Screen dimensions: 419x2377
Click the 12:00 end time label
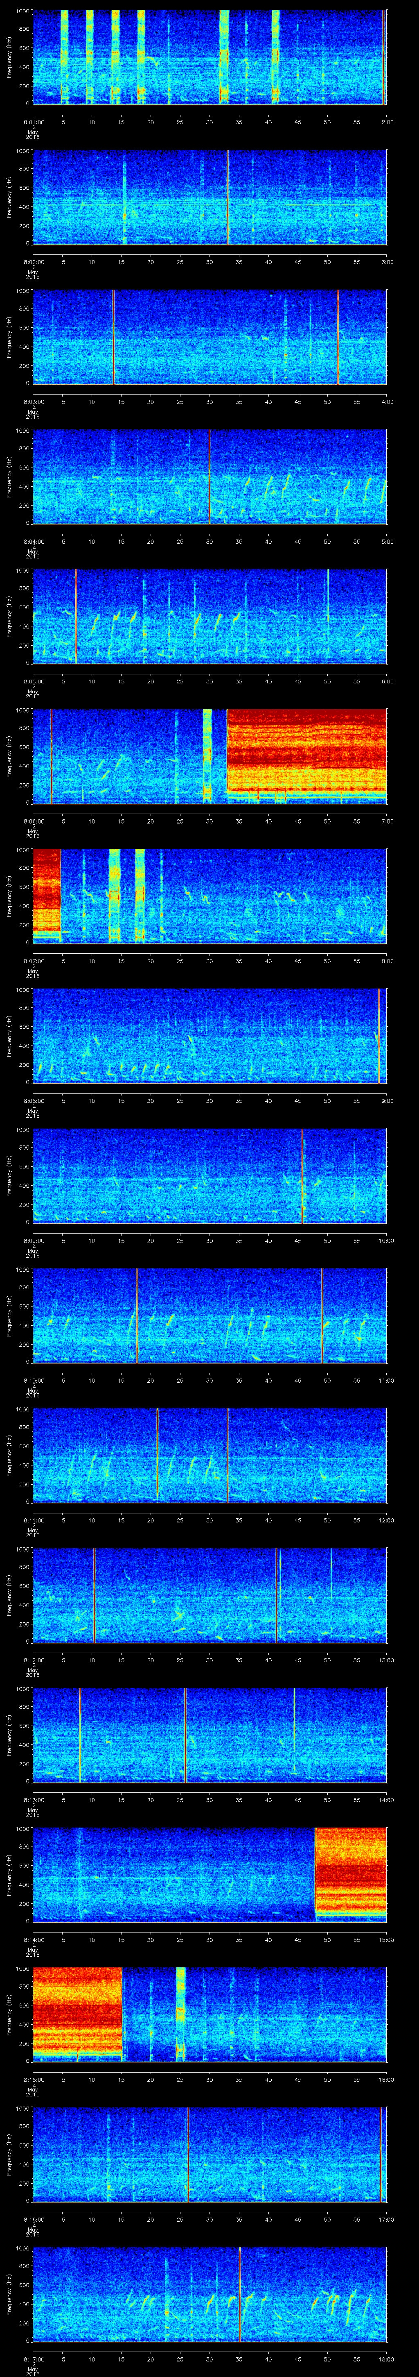(x=386, y=1521)
